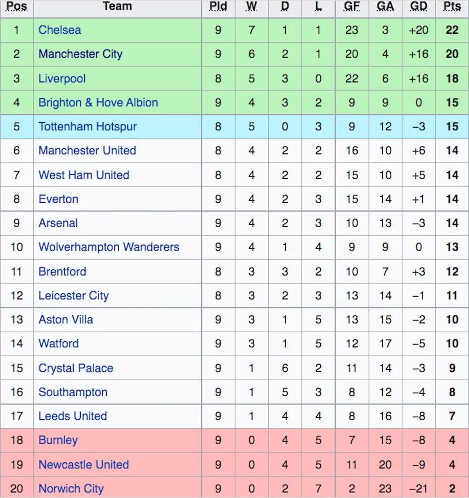
Task: Open the Crystal Palace link
Action: (x=76, y=368)
